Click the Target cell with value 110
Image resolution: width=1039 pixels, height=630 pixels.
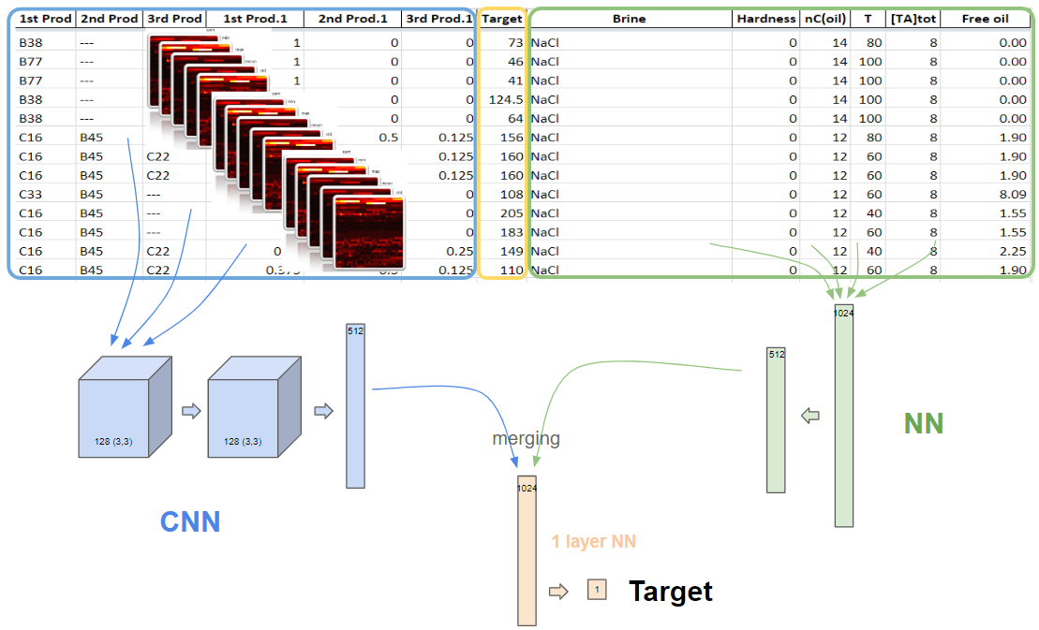click(501, 270)
